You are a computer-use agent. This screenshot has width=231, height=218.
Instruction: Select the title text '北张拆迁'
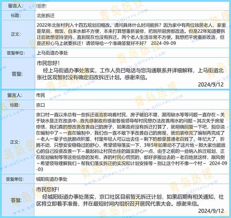click(46, 16)
